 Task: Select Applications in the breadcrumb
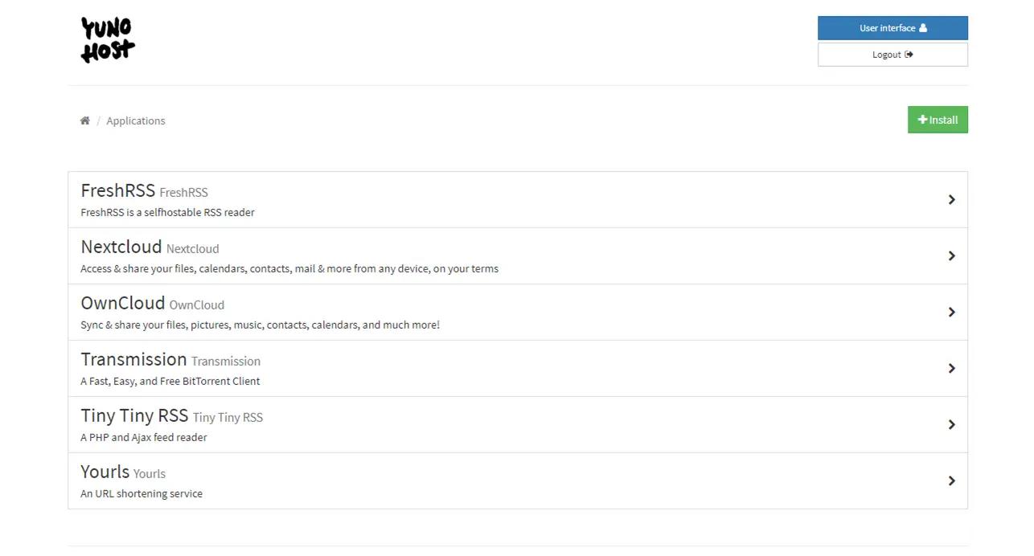click(x=136, y=121)
